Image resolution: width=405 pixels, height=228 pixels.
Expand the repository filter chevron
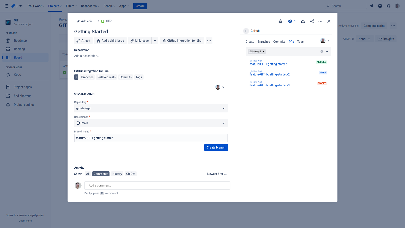[x=327, y=51]
